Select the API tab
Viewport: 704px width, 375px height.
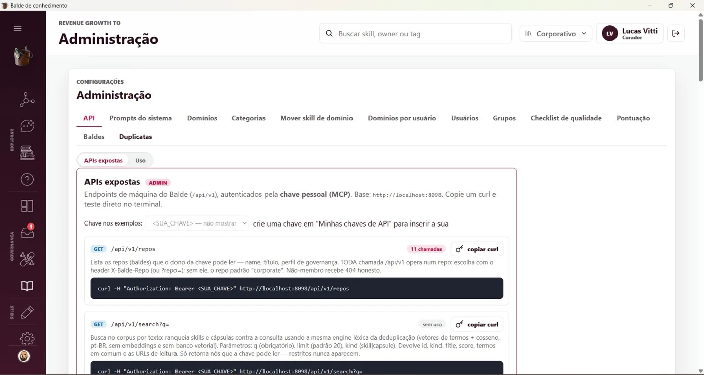89,118
